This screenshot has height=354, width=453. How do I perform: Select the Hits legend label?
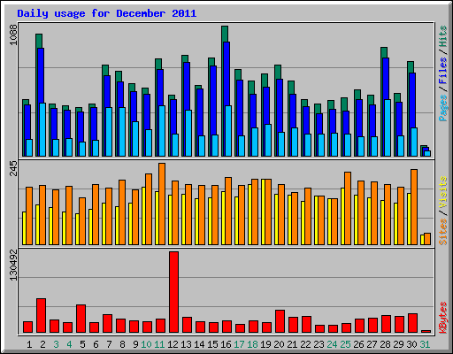pyautogui.click(x=442, y=36)
